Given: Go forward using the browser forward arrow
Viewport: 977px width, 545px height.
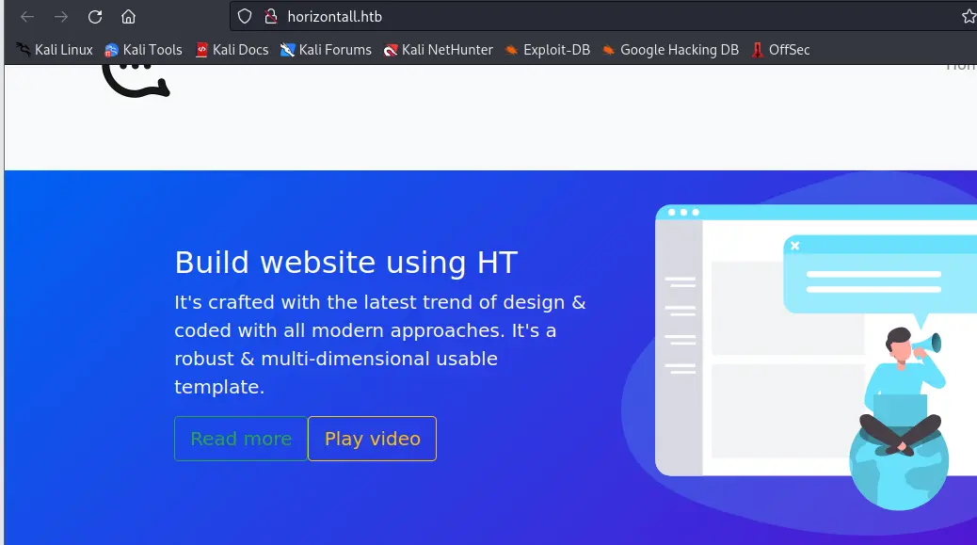Looking at the screenshot, I should click(61, 17).
